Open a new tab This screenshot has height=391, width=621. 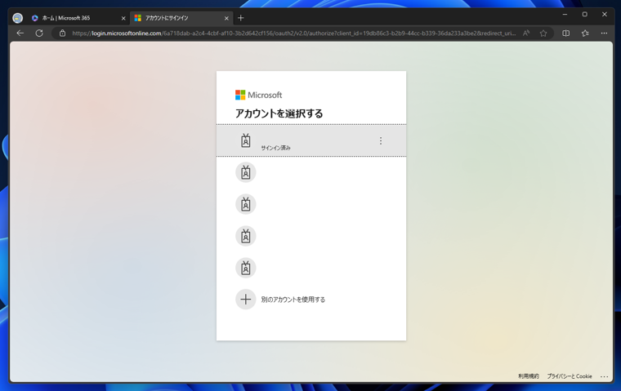(241, 18)
